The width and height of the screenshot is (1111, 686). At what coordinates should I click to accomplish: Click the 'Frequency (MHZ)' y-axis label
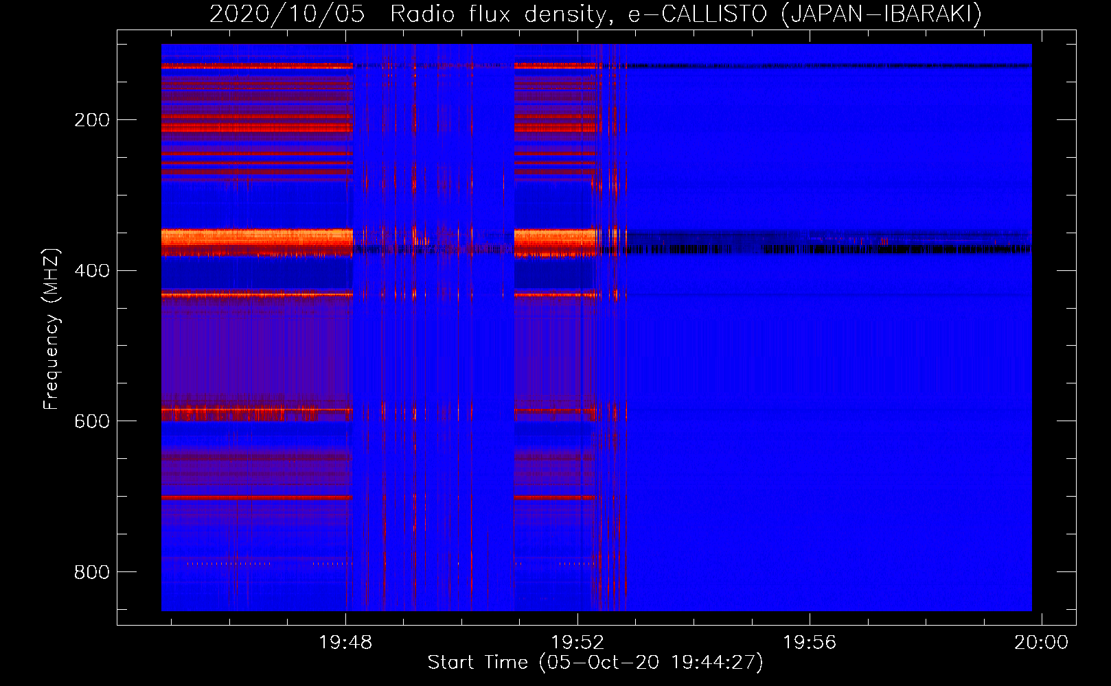coord(51,329)
